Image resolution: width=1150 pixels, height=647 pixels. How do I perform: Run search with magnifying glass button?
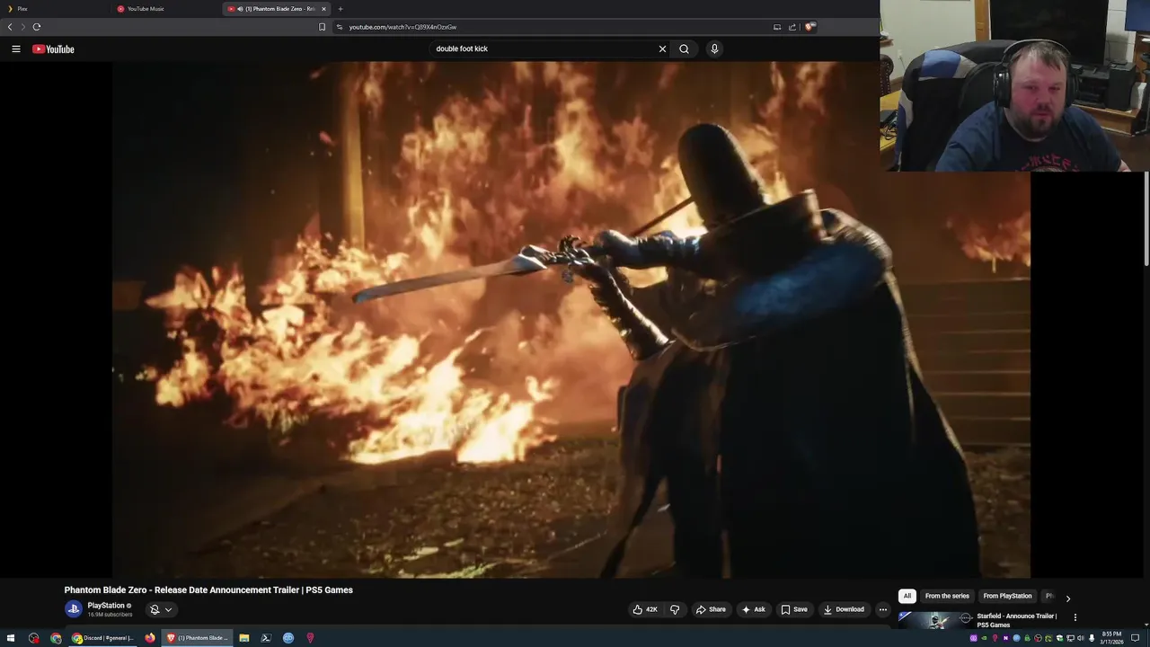tap(684, 49)
